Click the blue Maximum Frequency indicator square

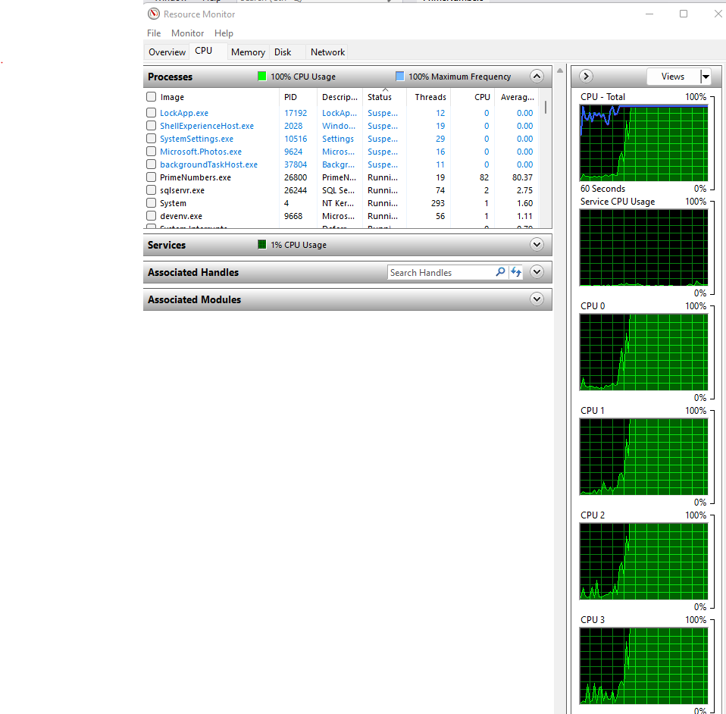(400, 77)
